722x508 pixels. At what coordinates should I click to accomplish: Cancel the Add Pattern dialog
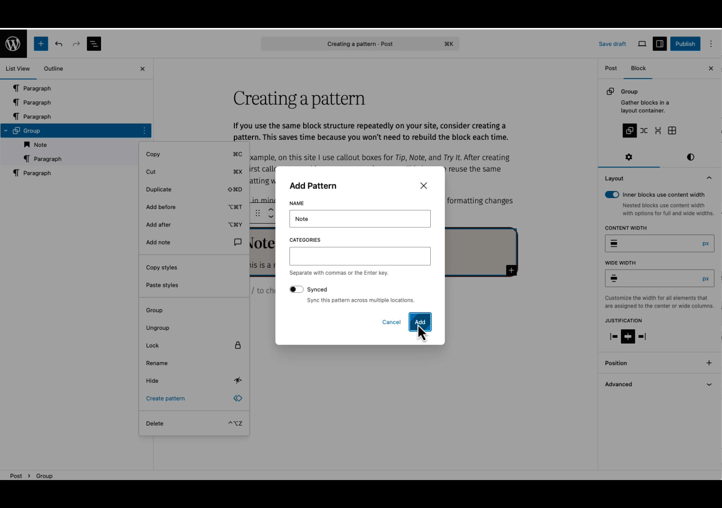(x=391, y=322)
